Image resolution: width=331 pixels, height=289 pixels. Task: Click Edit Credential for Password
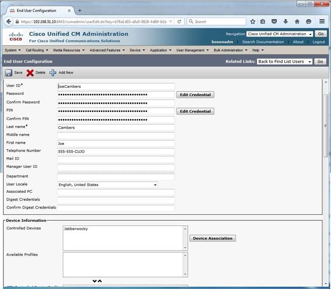click(x=195, y=94)
